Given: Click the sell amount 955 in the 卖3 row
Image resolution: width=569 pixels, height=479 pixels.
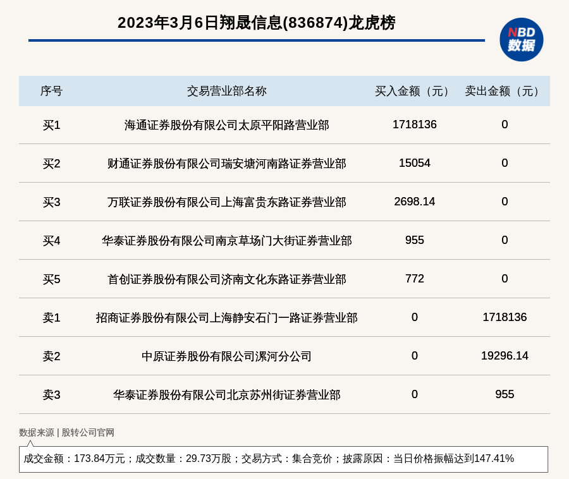Looking at the screenshot, I should [x=505, y=394].
